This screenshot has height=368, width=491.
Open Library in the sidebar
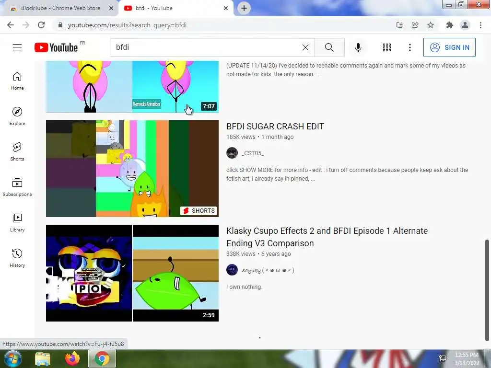click(x=17, y=222)
